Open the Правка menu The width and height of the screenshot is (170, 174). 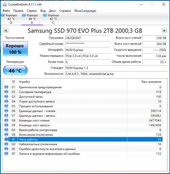pos(18,11)
